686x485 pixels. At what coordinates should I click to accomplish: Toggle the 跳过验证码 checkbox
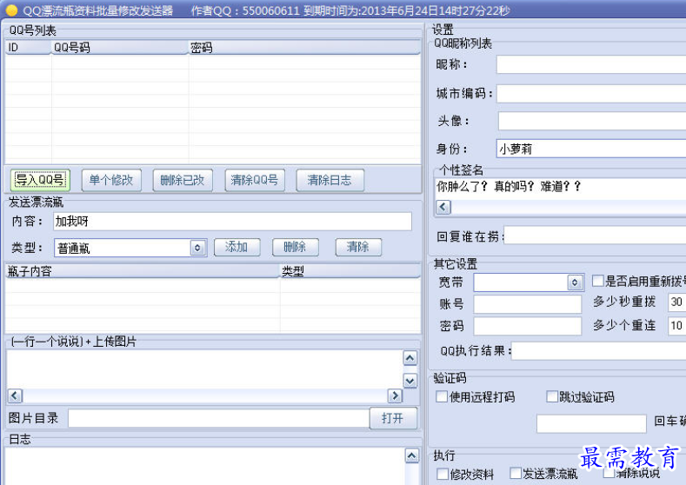coord(552,397)
